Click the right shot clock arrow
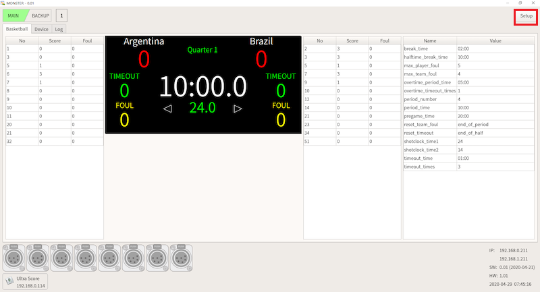 238,109
